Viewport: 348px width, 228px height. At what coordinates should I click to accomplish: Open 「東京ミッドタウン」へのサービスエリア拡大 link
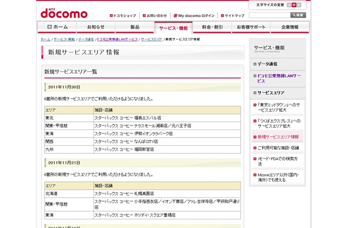[x=279, y=107]
